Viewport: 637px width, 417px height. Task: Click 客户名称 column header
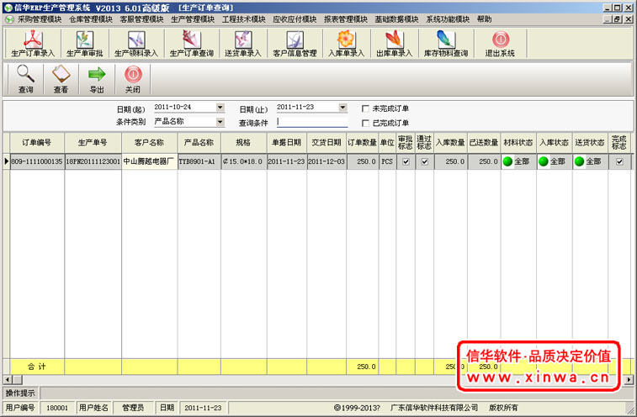[150, 143]
